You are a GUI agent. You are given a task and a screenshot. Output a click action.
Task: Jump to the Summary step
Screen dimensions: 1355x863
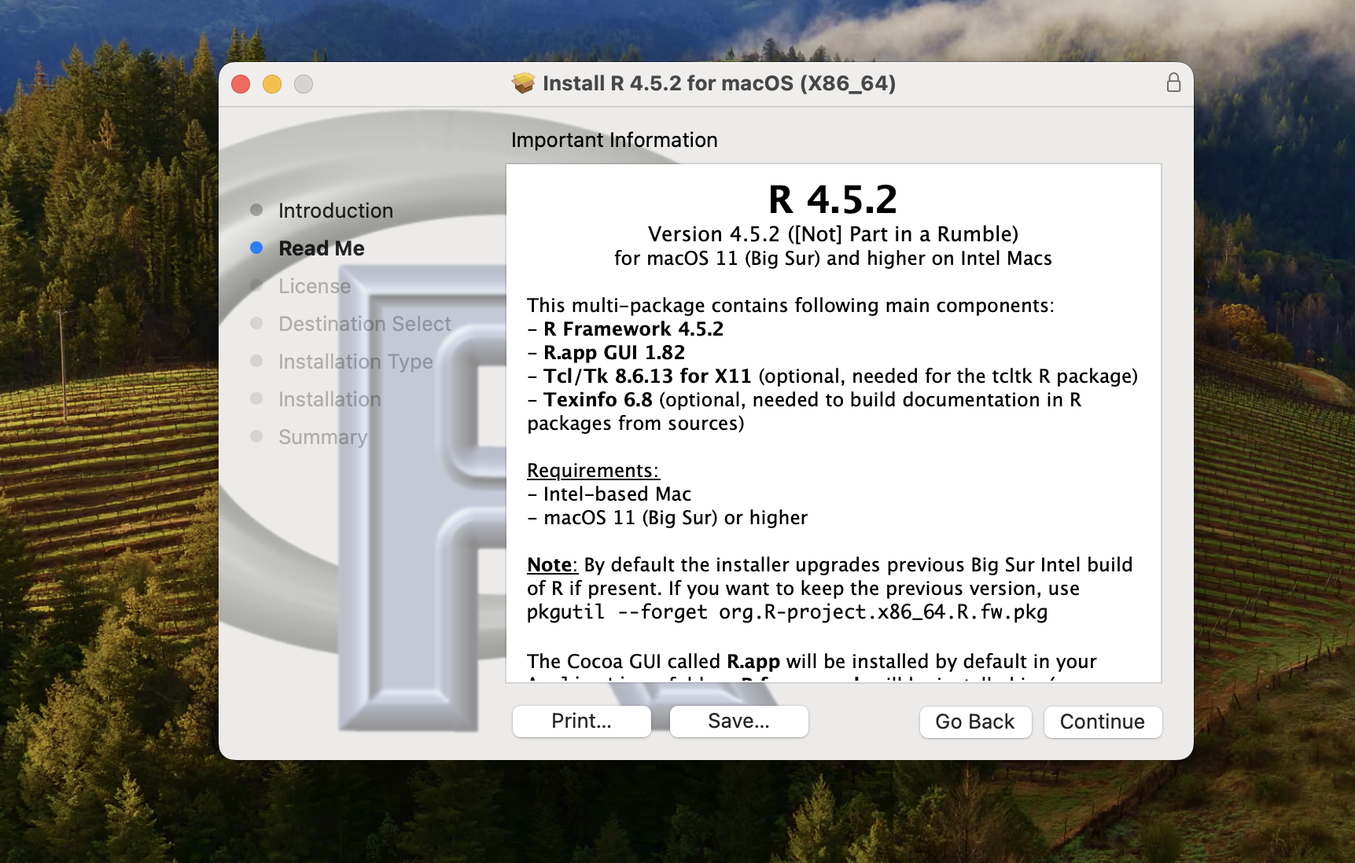(x=322, y=437)
